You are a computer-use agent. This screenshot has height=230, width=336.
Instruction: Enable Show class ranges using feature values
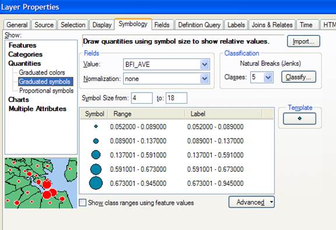pos(83,203)
